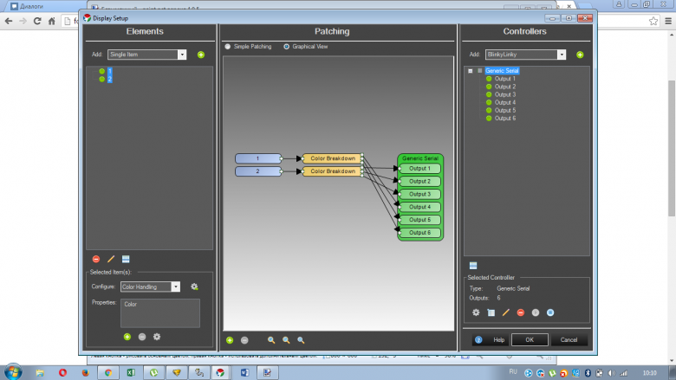The image size is (676, 380).
Task: Click the OK button
Action: point(529,340)
